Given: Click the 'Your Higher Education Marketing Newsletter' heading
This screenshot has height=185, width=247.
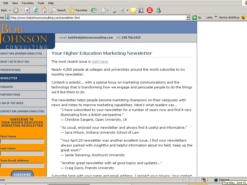Looking at the screenshot, I should tap(102, 53).
